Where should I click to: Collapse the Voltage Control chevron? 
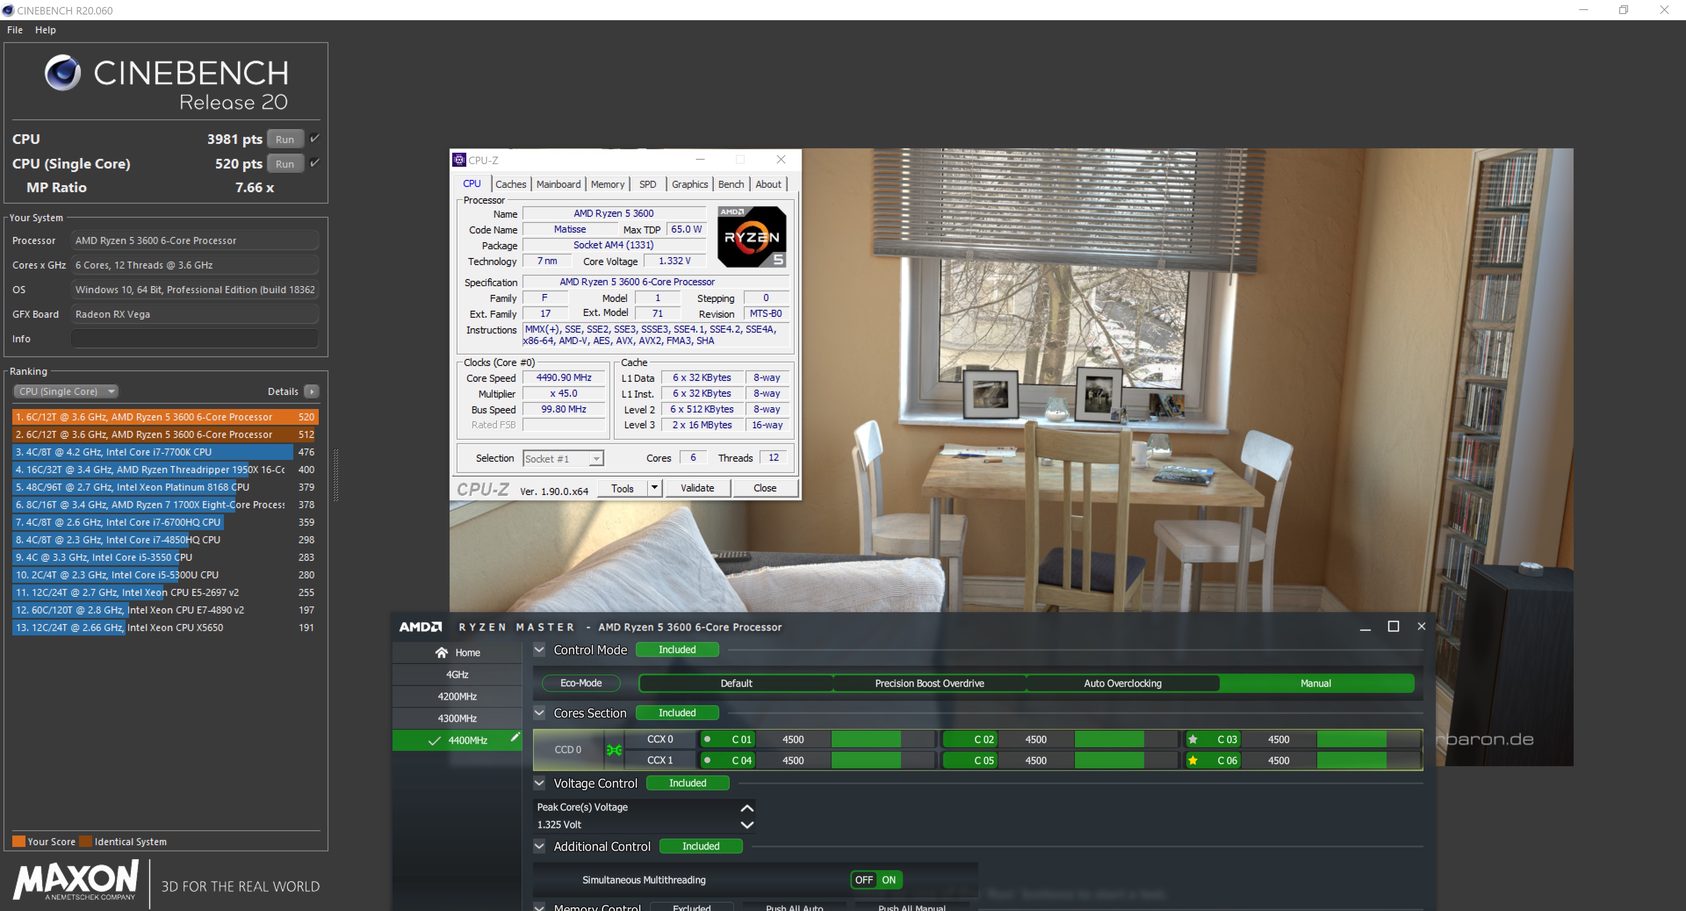[x=539, y=783]
